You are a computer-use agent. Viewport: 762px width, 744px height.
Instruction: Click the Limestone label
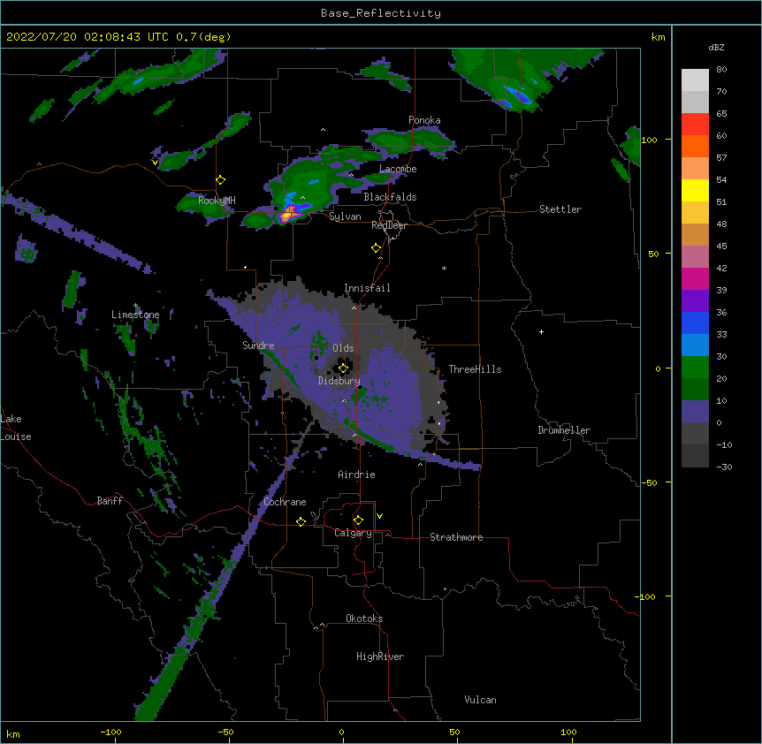pyautogui.click(x=135, y=315)
